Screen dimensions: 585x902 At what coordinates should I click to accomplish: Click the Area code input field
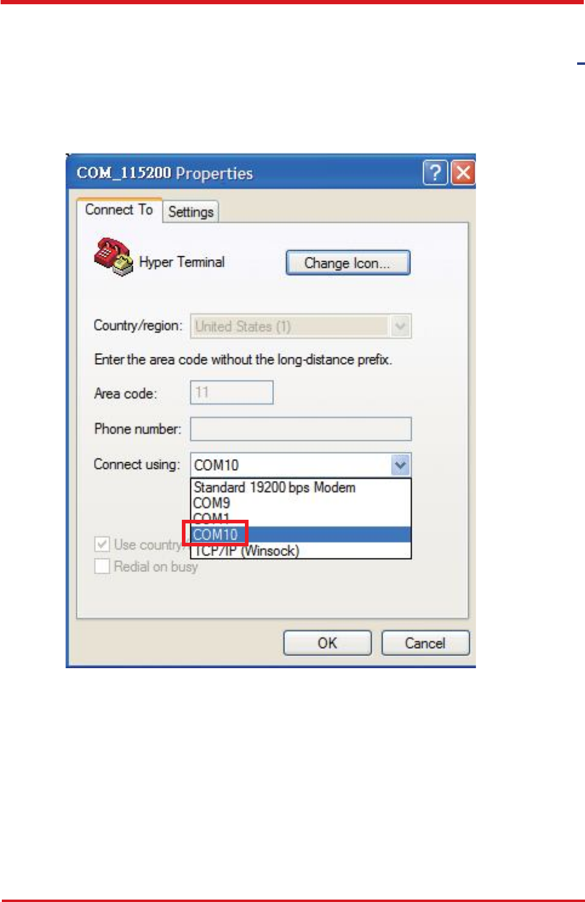232,393
